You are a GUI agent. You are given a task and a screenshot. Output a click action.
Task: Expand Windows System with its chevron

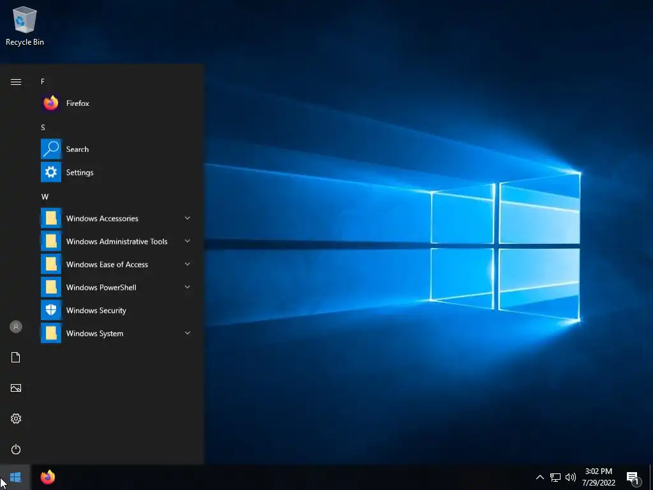click(x=187, y=333)
